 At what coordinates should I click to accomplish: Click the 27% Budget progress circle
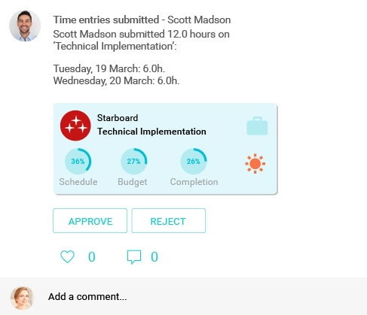[x=133, y=161]
